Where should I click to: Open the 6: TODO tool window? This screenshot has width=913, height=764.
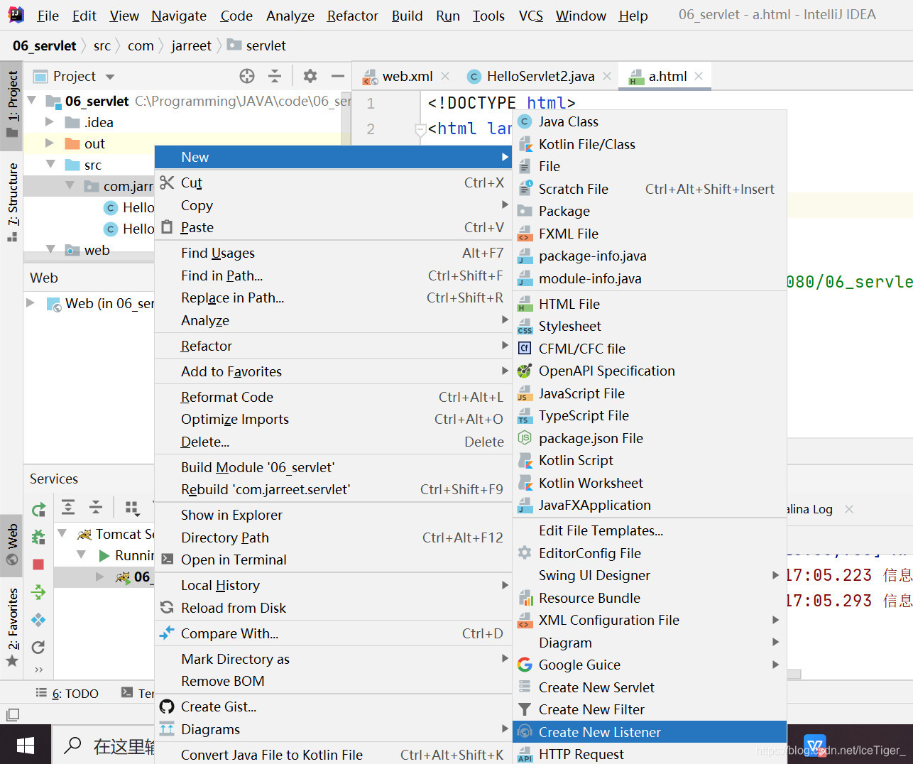click(x=67, y=694)
